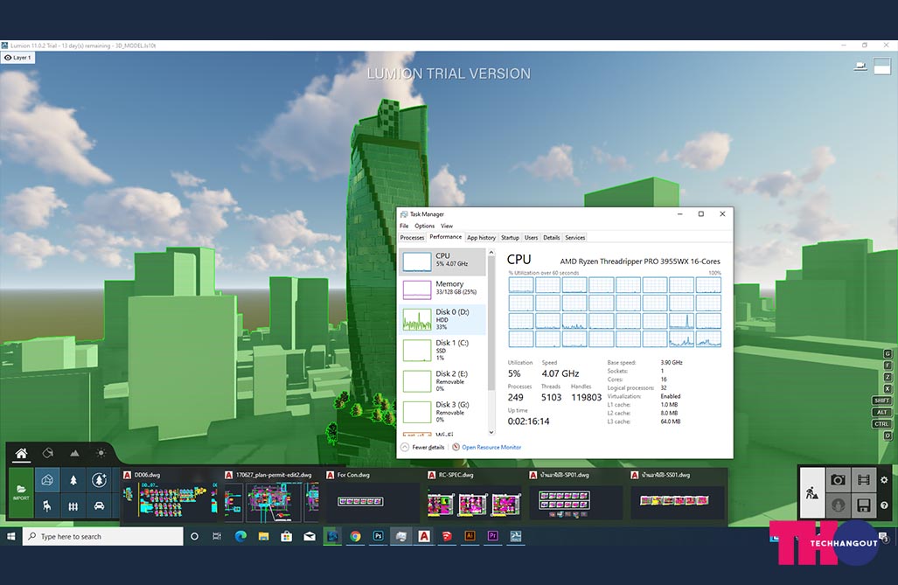This screenshot has height=585, width=898.
Task: Click the O key indicator on Lumion's right edge
Action: (888, 435)
